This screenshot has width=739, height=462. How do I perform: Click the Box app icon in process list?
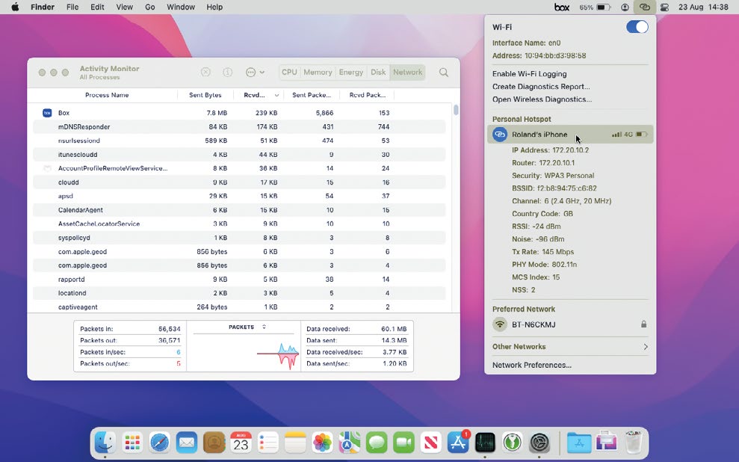coord(47,113)
